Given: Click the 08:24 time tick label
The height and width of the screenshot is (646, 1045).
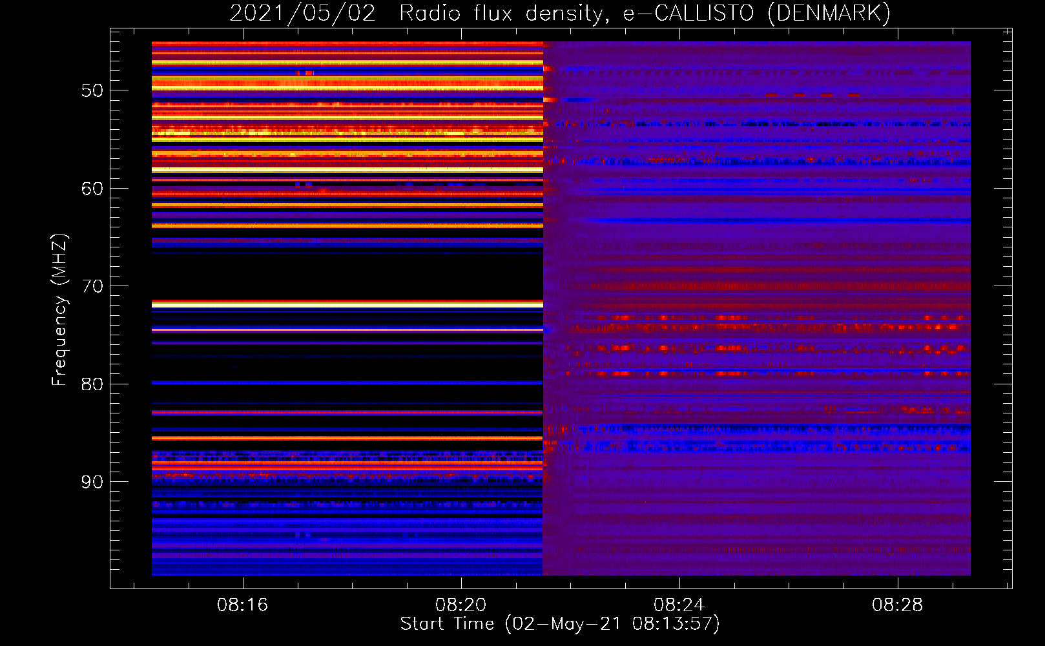Looking at the screenshot, I should click(679, 605).
